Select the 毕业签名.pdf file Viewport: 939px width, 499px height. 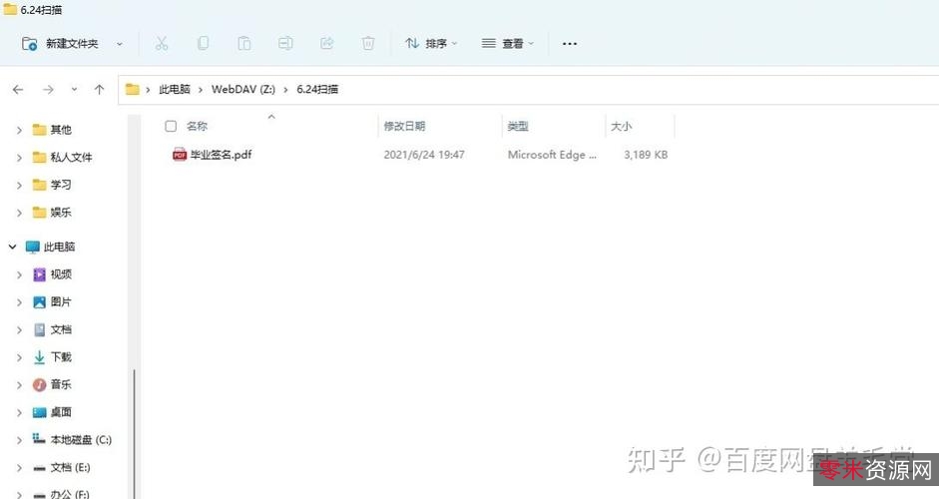(221, 155)
